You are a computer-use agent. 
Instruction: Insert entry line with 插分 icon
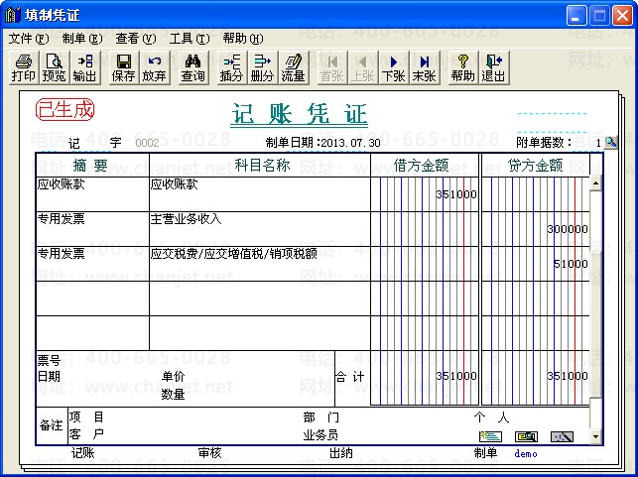[231, 67]
